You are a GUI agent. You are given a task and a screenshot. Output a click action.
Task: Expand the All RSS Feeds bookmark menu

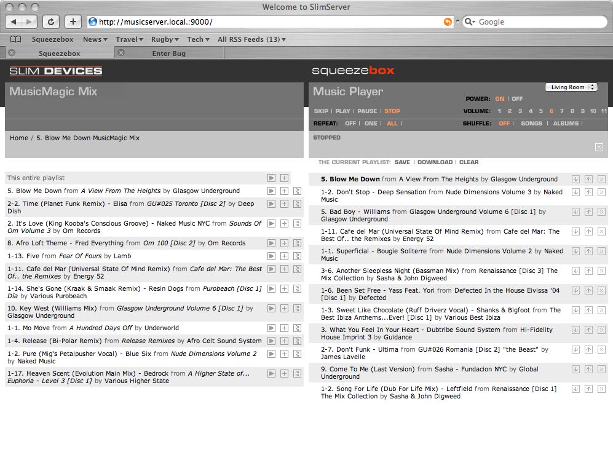[x=251, y=39]
